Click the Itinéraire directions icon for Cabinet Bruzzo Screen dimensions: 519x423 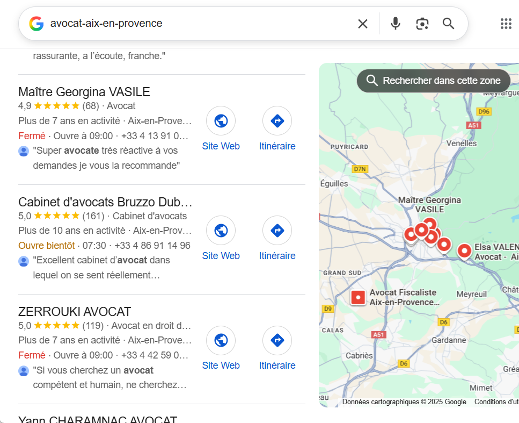[x=277, y=230]
